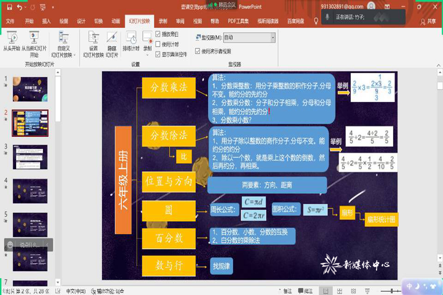Uncheck 使用演示者视图 option
Image resolution: width=443 pixels, height=295 pixels.
tap(198, 51)
